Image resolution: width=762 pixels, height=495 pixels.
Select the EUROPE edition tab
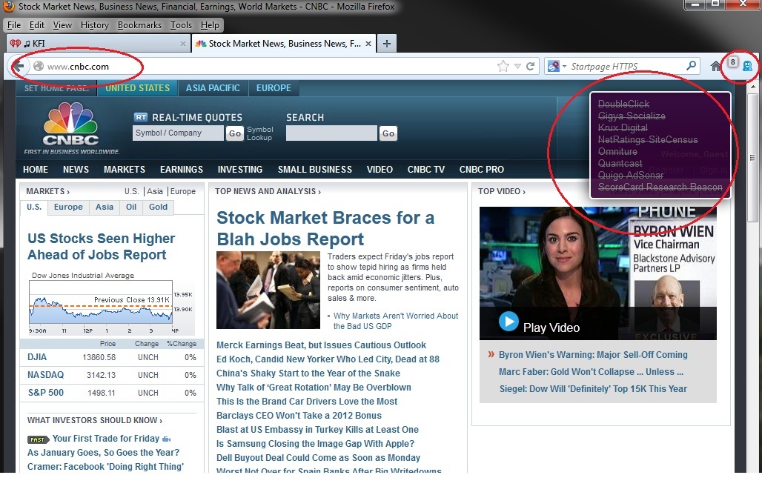click(x=274, y=88)
